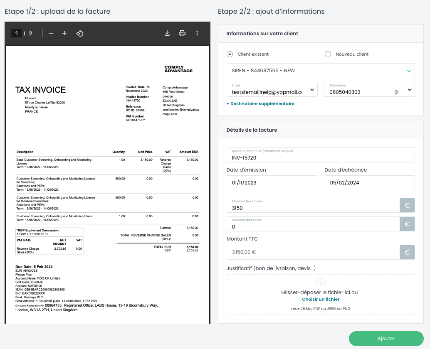The width and height of the screenshot is (430, 349).
Task: Click the cloud upload icon
Action: 321,283
